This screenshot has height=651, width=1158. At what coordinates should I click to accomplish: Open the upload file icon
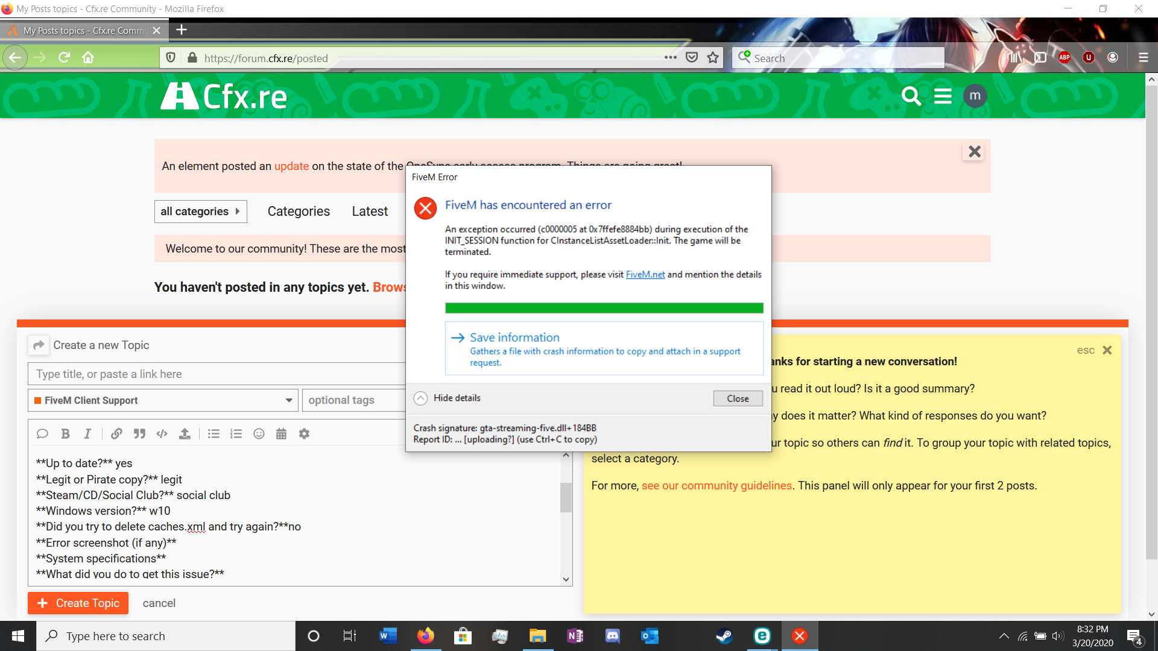coord(185,434)
